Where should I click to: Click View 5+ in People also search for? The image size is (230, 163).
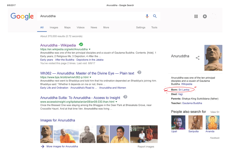point(215,112)
